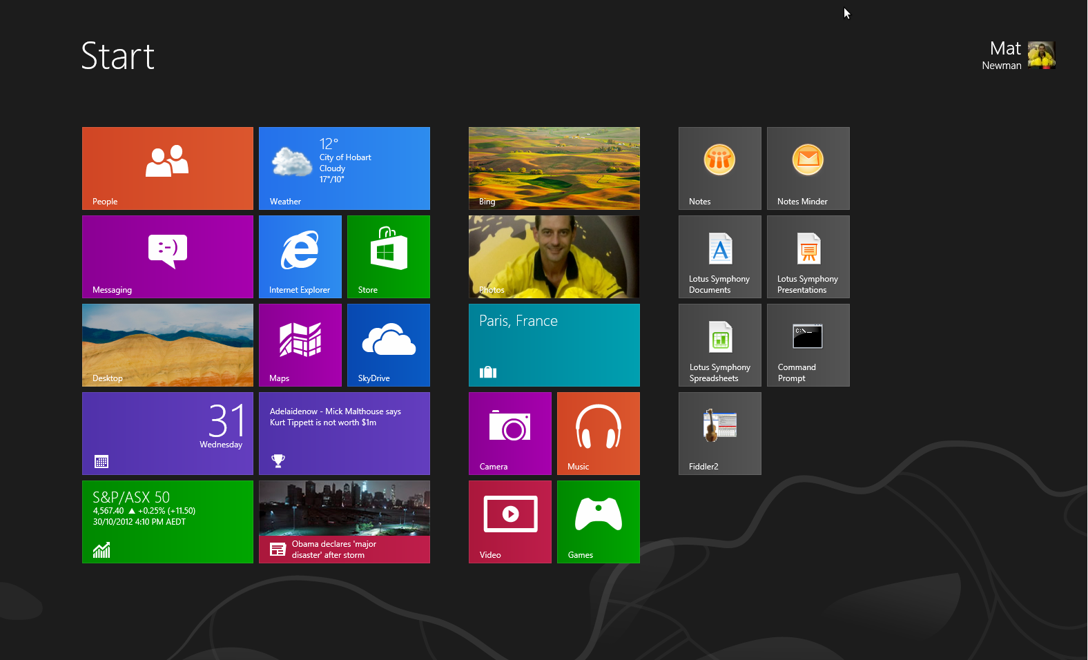Image resolution: width=1088 pixels, height=660 pixels.
Task: Switch to the Desktop tile
Action: point(168,345)
